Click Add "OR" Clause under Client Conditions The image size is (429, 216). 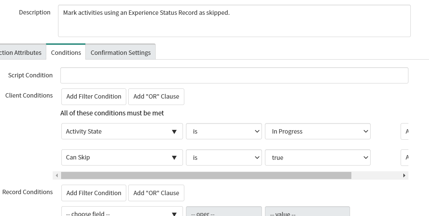pyautogui.click(x=156, y=96)
